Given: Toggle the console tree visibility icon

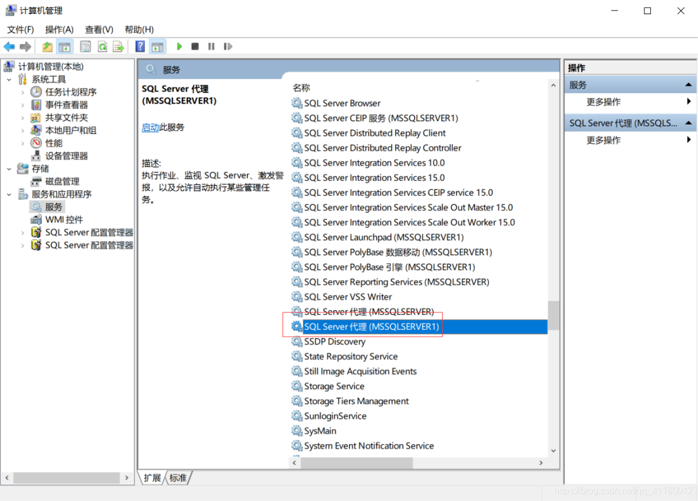Looking at the screenshot, I should click(65, 46).
